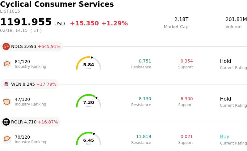Click the Hold rating for NDLS
Image resolution: width=247 pixels, height=151 pixels.
click(x=225, y=61)
